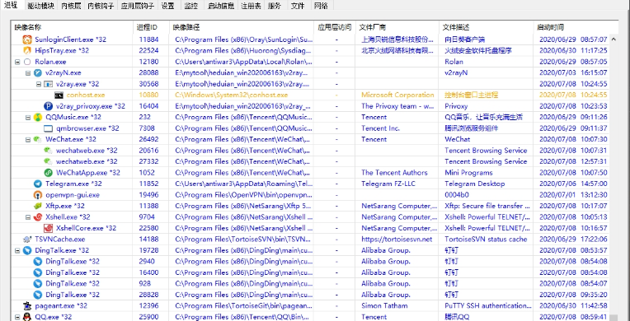630x321 pixels.
Task: Switch to the 驱动模块 tab
Action: point(40,6)
